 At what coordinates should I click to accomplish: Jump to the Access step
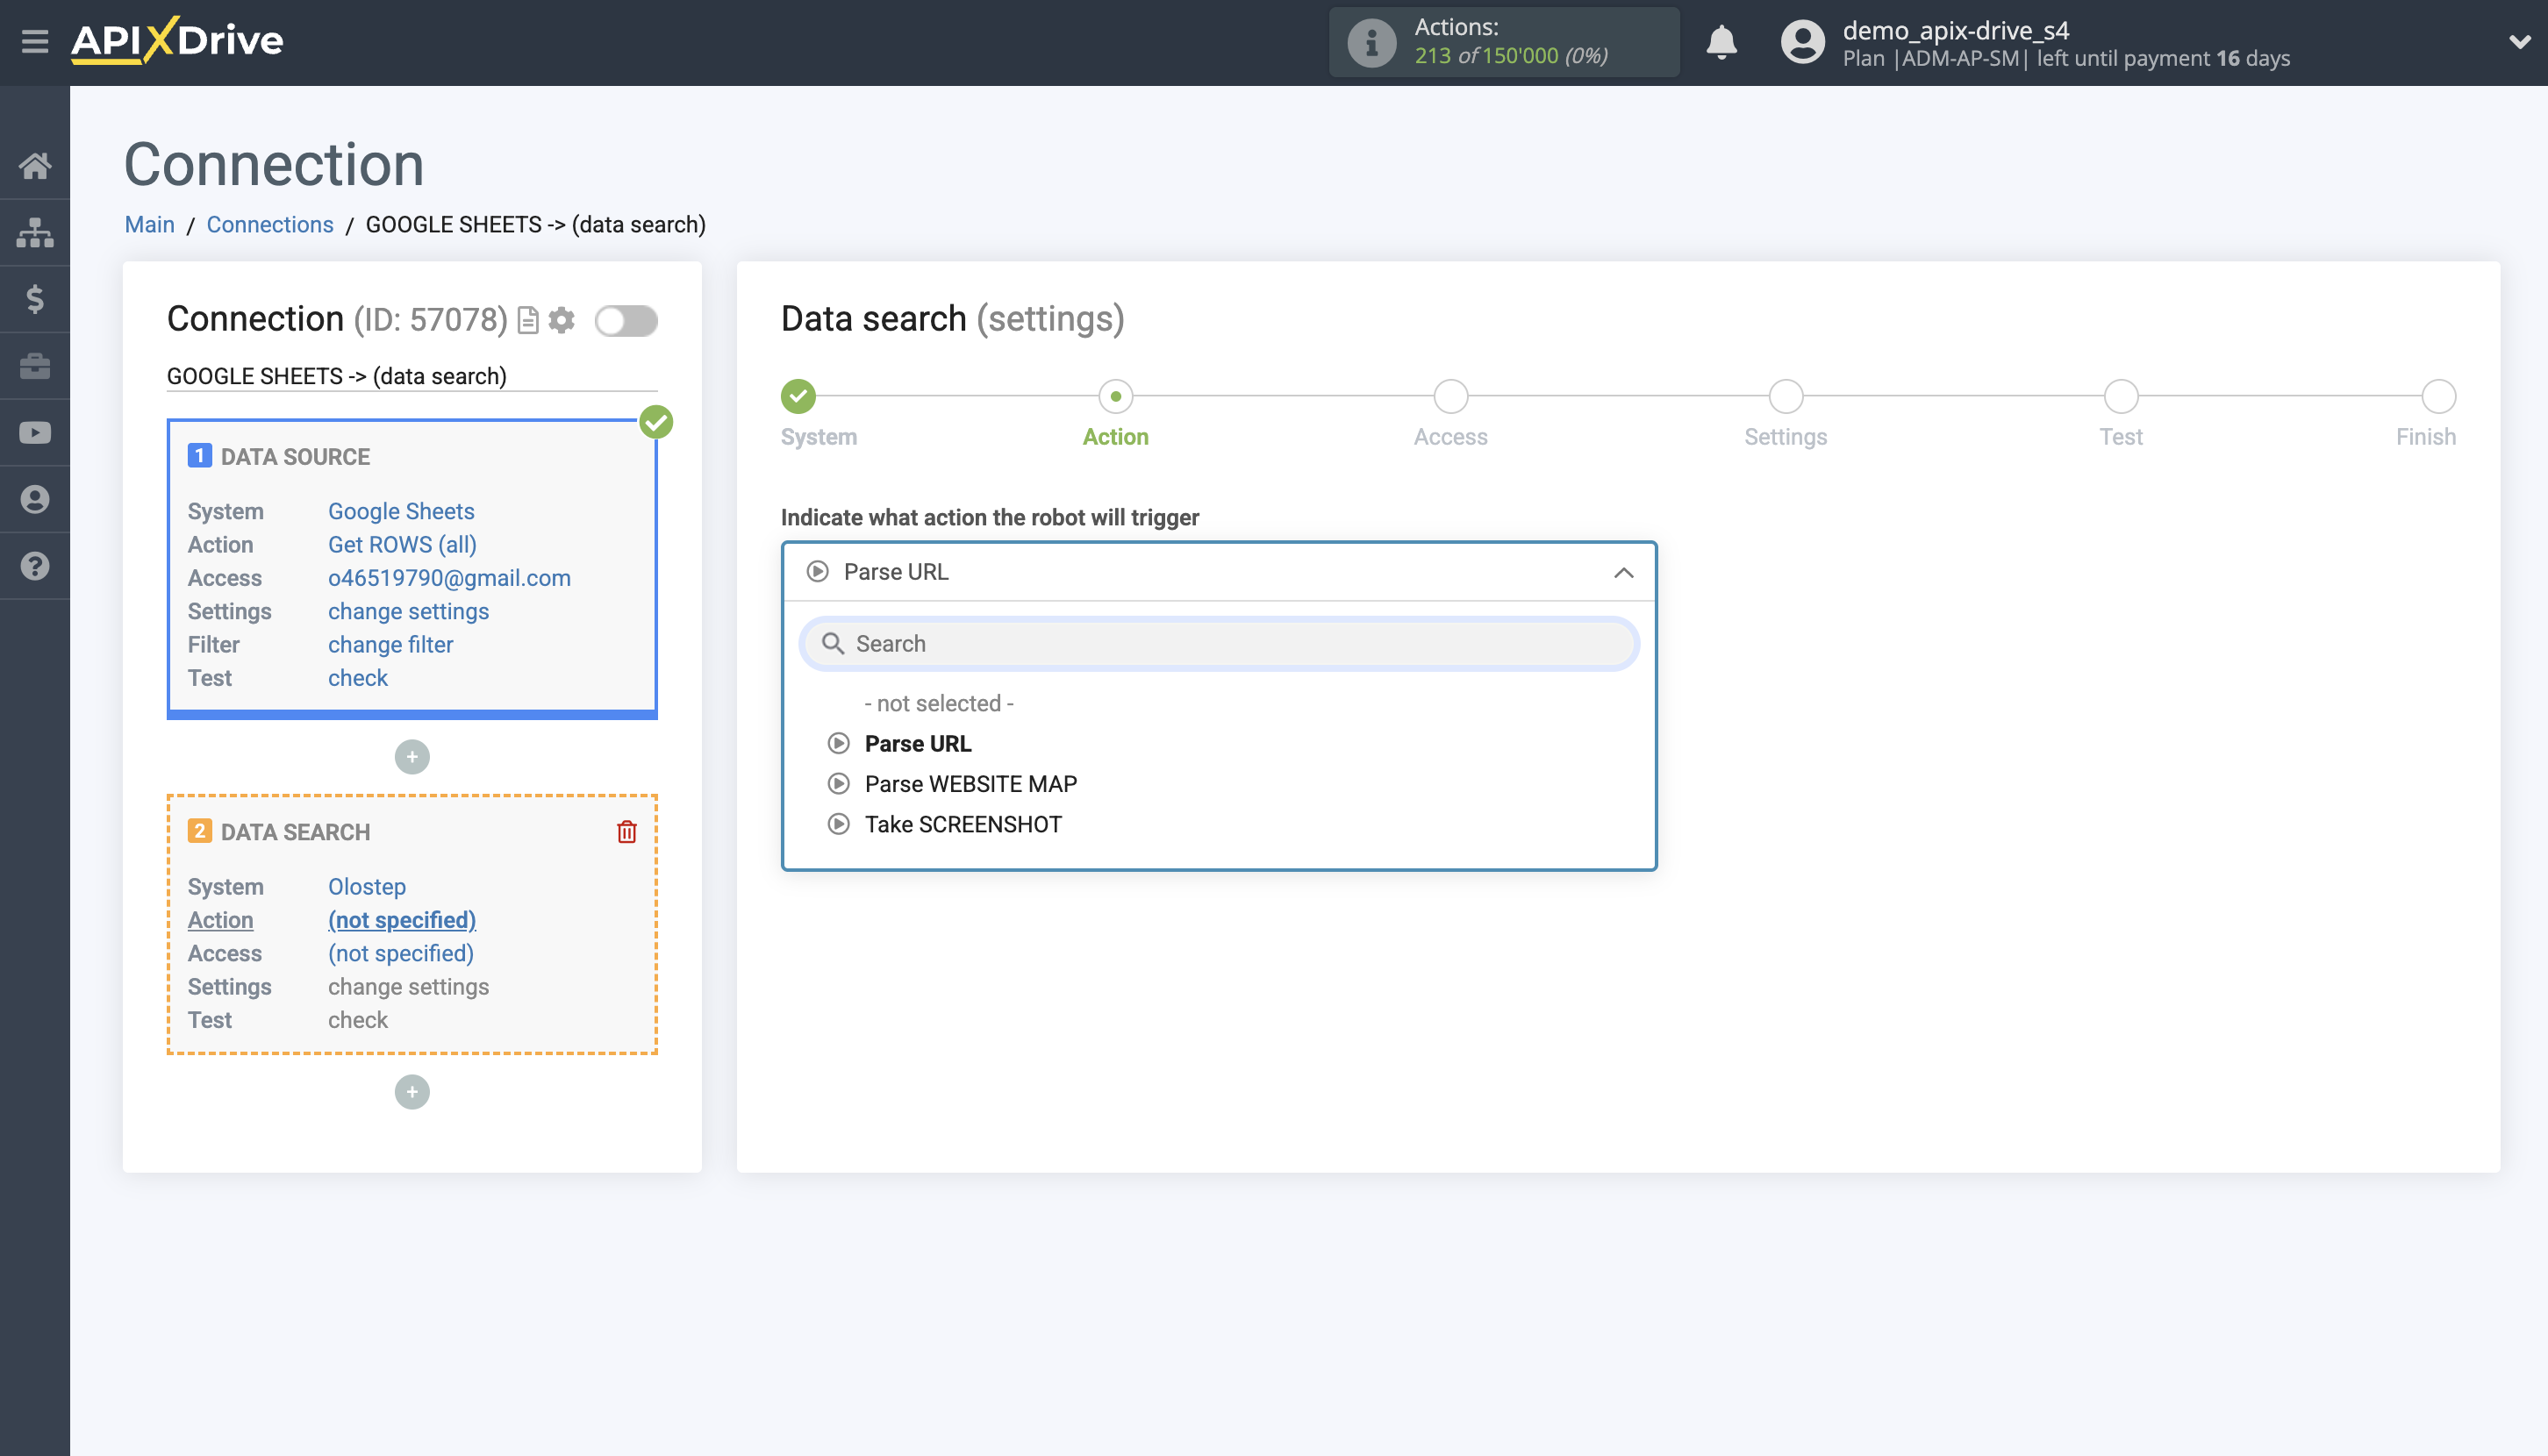point(1450,396)
